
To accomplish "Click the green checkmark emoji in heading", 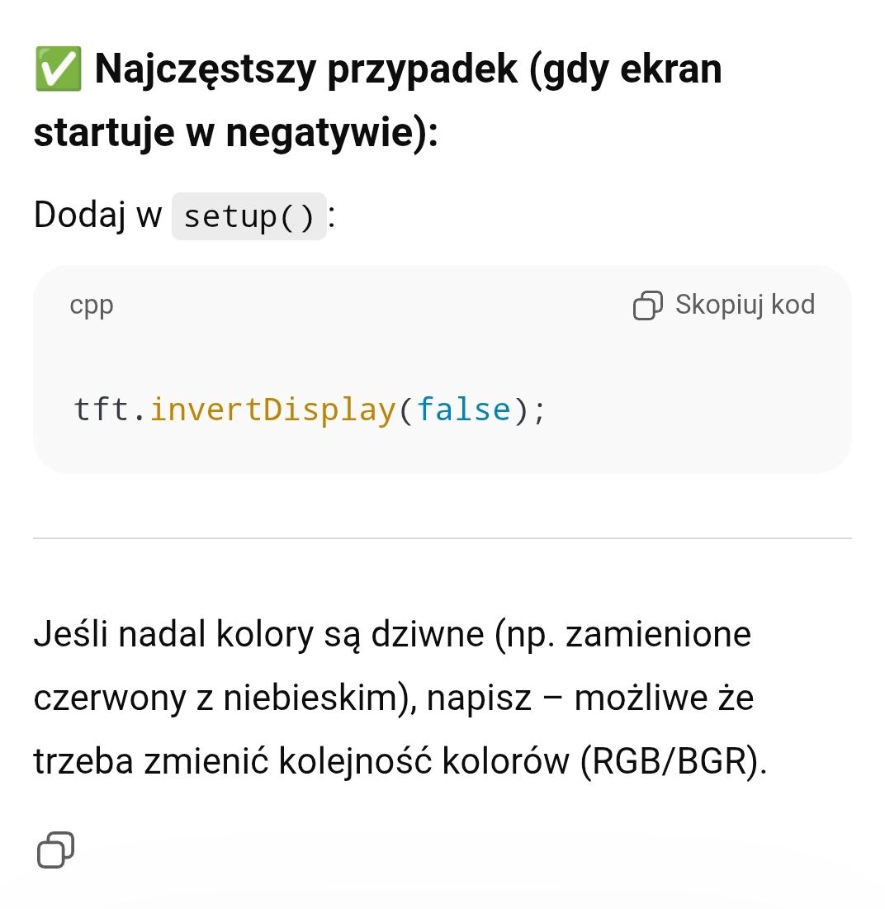I will pos(58,69).
